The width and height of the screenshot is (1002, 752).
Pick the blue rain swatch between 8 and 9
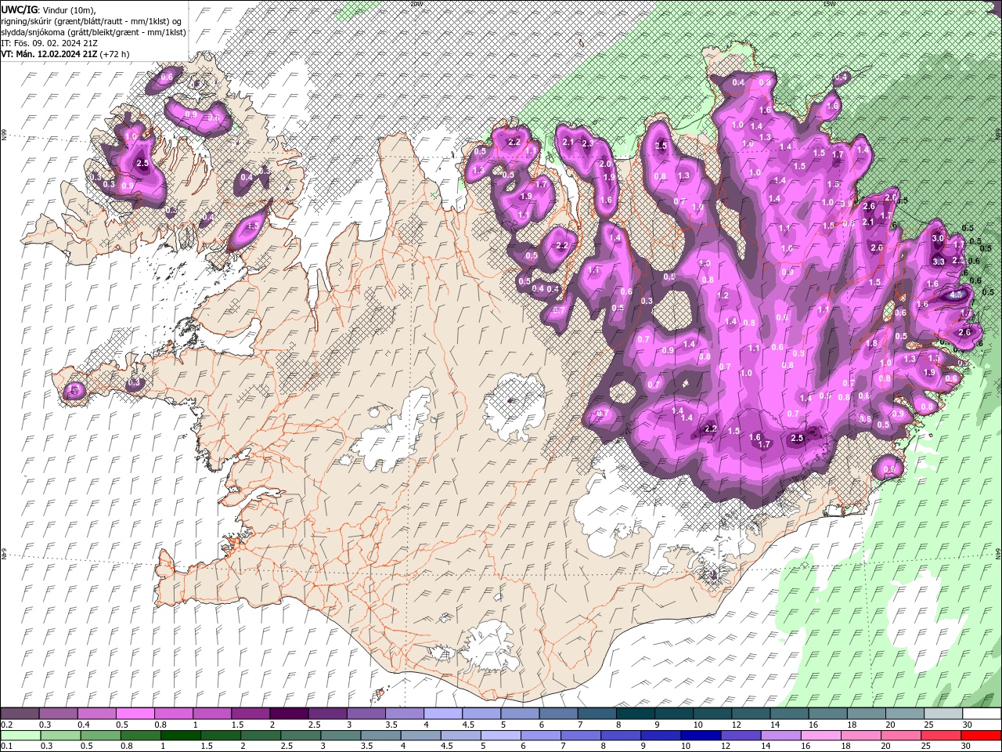point(621,736)
